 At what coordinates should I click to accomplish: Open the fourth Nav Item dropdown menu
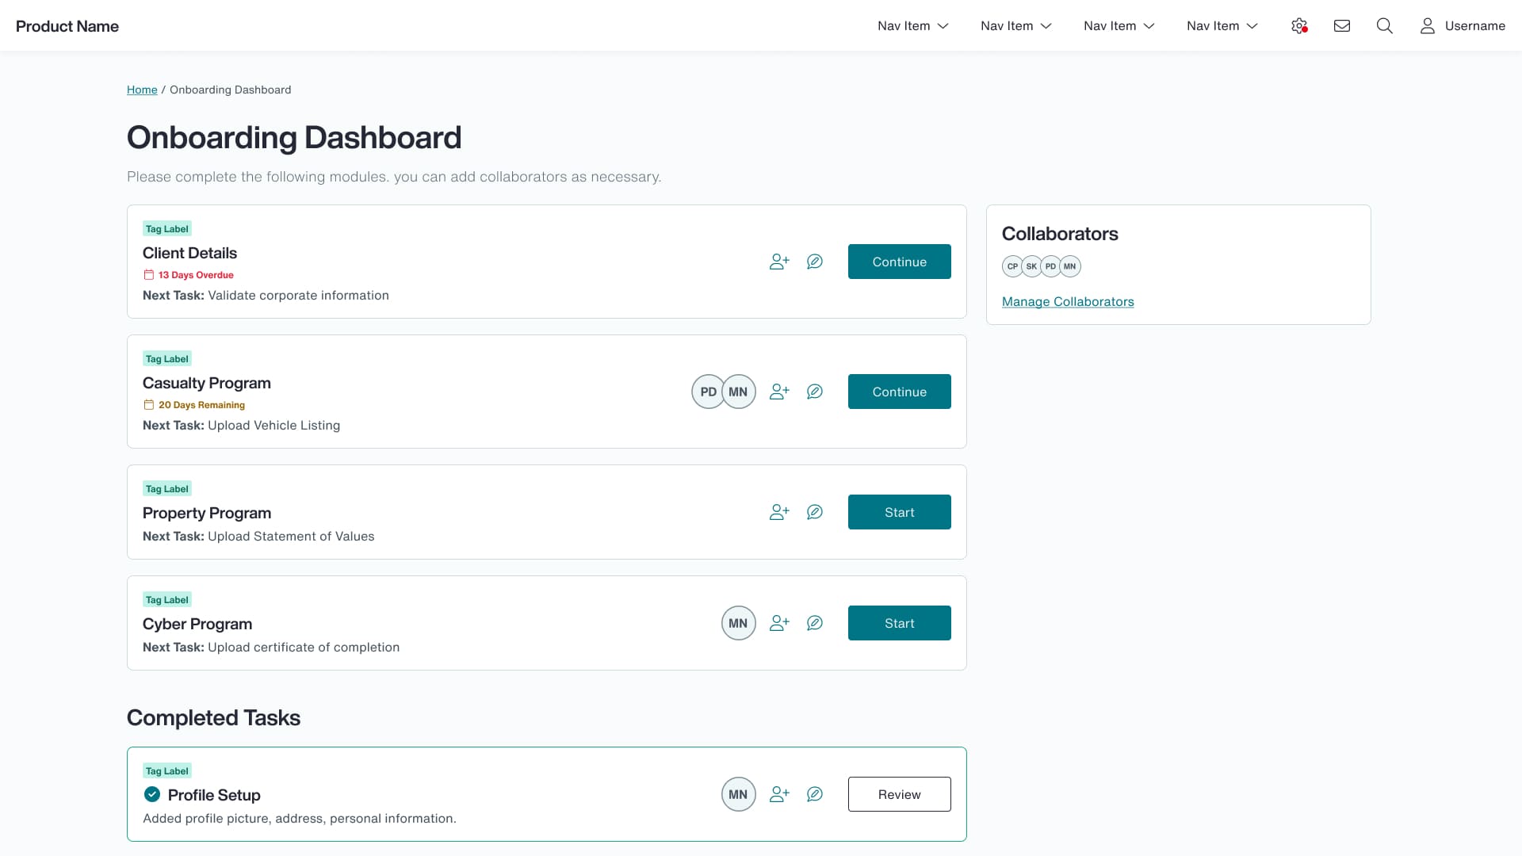click(x=1222, y=26)
